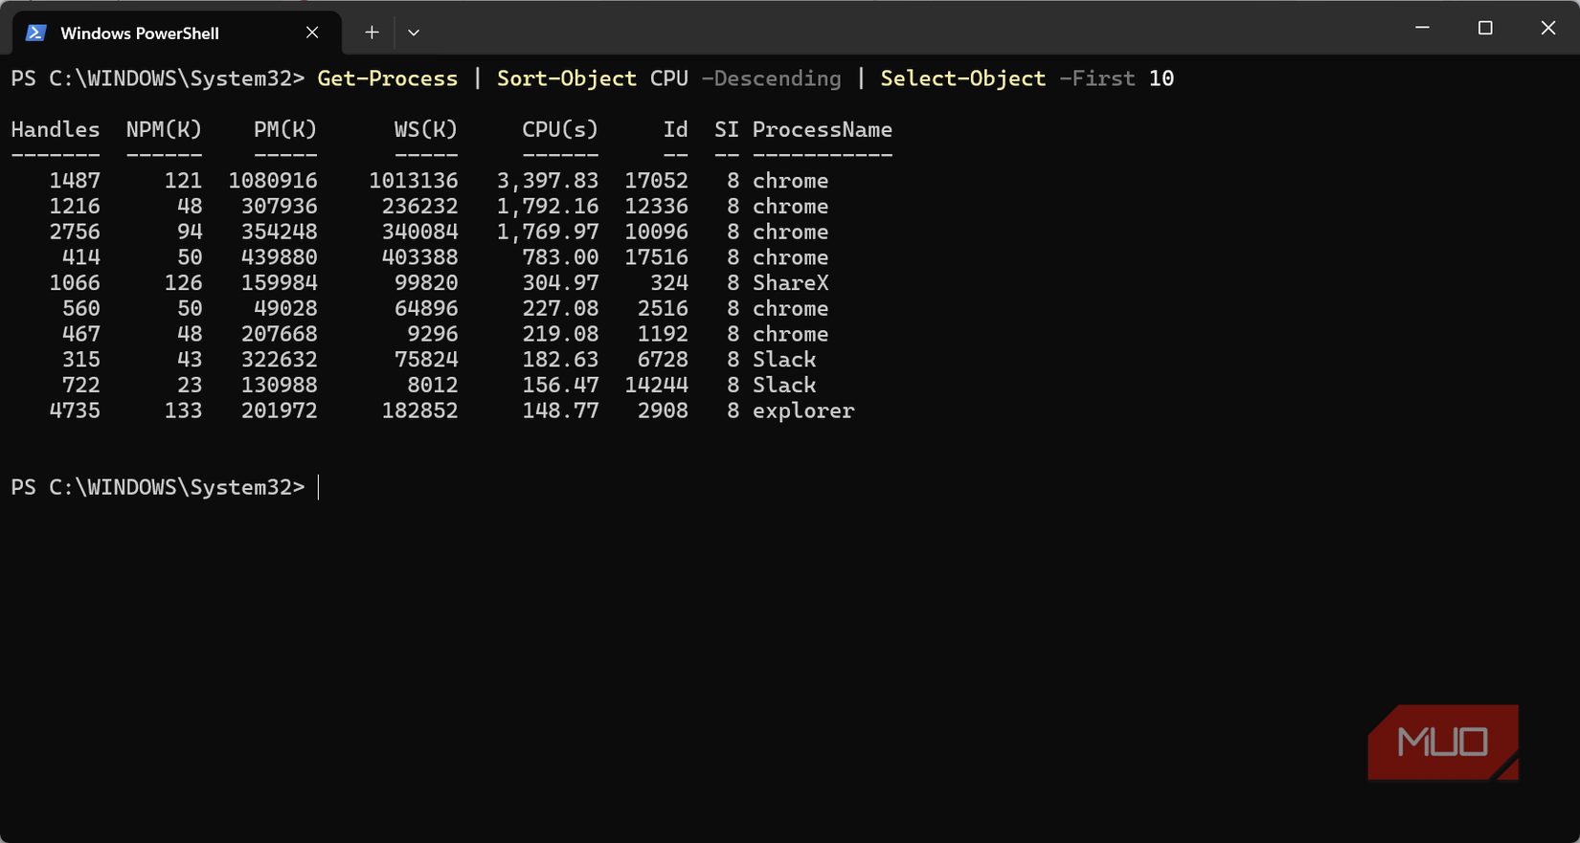Click PM value 1080916
Image resolution: width=1580 pixels, height=843 pixels.
pyautogui.click(x=273, y=181)
